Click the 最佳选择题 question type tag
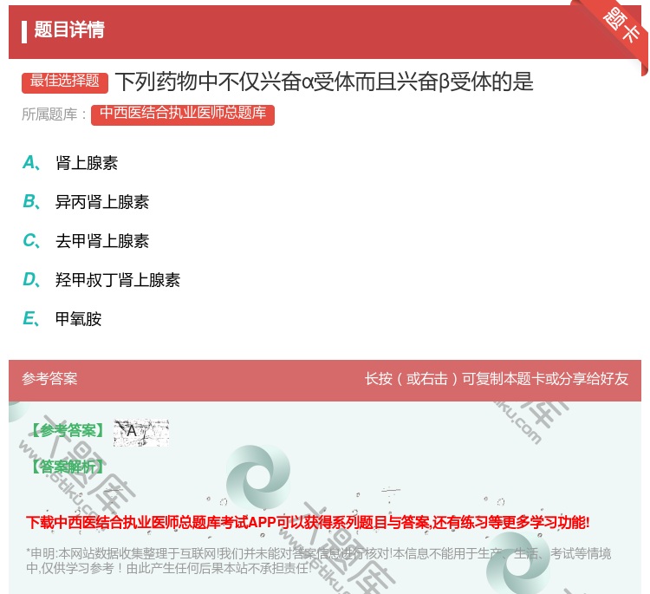Viewport: 650px width, 594px height. 65,82
